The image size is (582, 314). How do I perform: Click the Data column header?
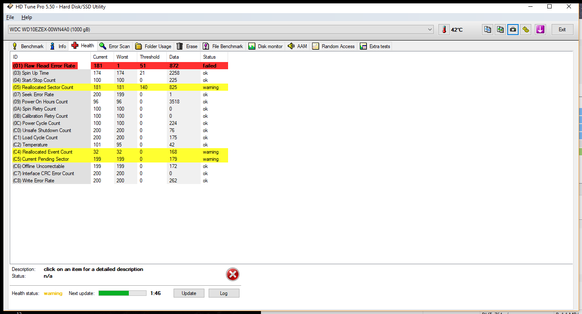click(184, 57)
